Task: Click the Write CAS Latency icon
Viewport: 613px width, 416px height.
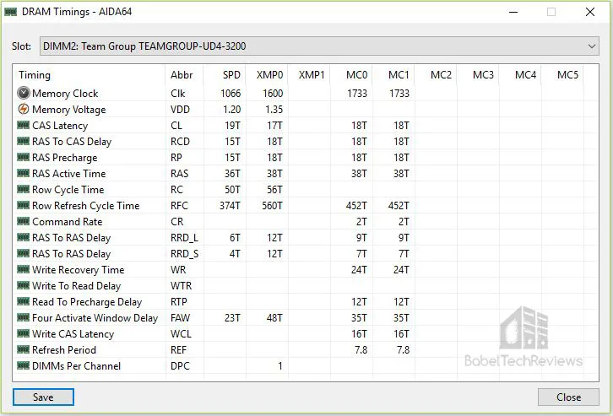Action: 24,333
